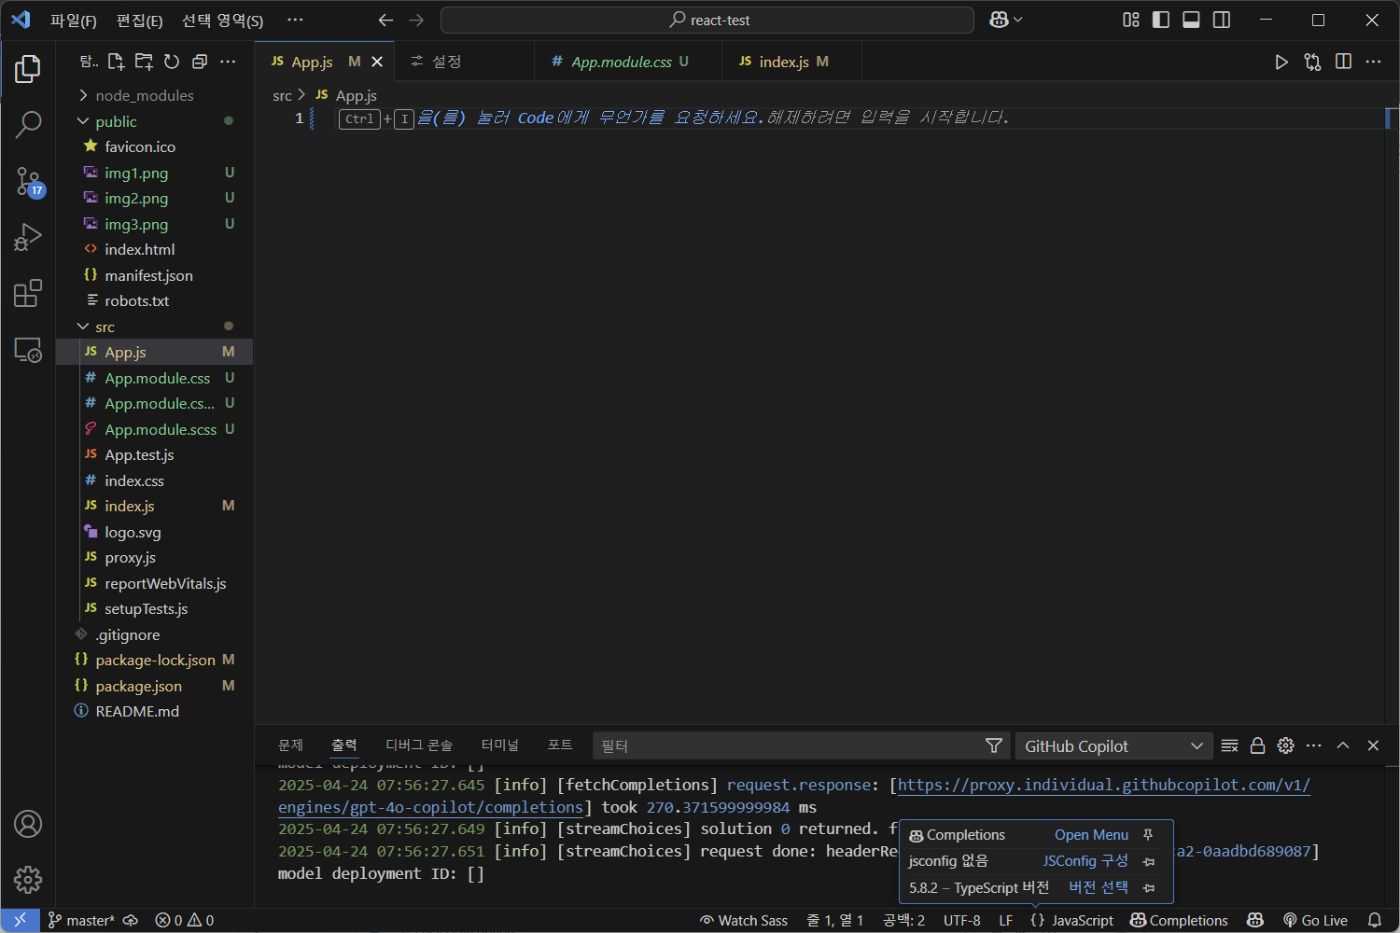Toggle the primary side bar visibility
Screen dimensions: 1400x933
(1161, 20)
